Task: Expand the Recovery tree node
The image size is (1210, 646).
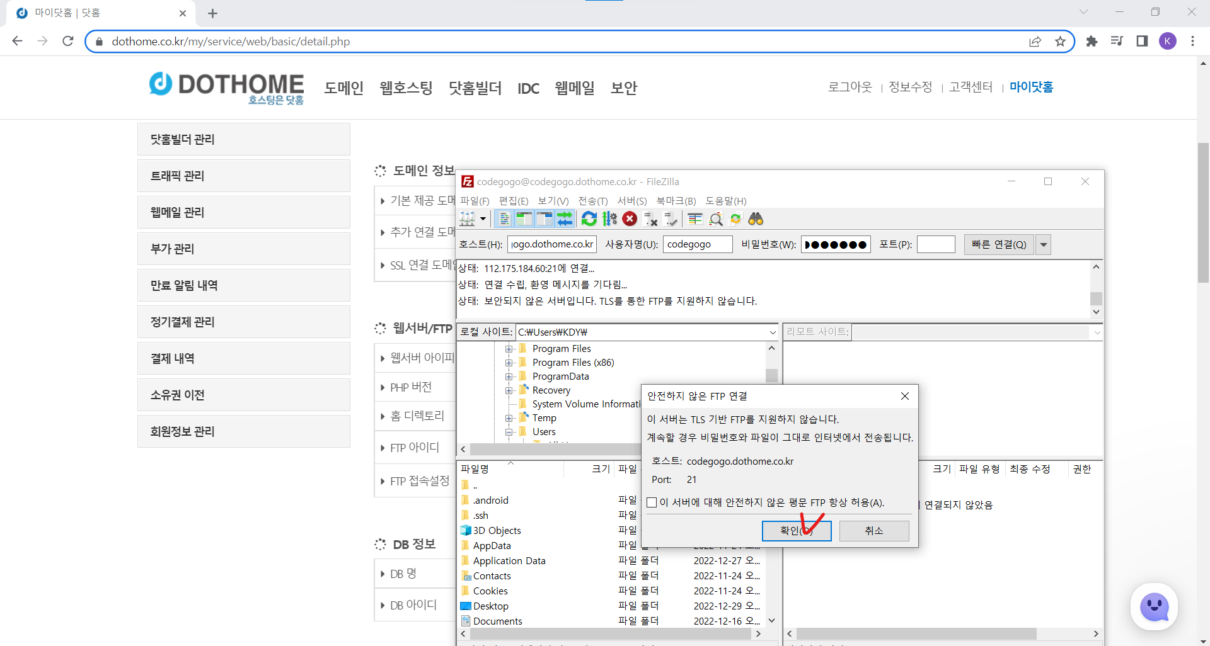Action: coord(509,390)
